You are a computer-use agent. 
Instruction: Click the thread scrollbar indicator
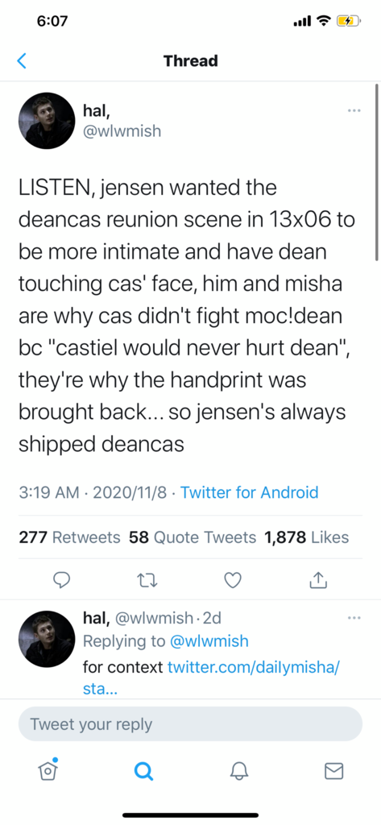tap(377, 172)
